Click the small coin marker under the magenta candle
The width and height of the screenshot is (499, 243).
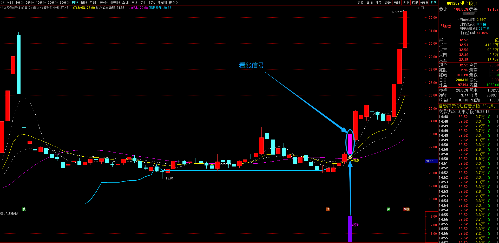[350, 157]
